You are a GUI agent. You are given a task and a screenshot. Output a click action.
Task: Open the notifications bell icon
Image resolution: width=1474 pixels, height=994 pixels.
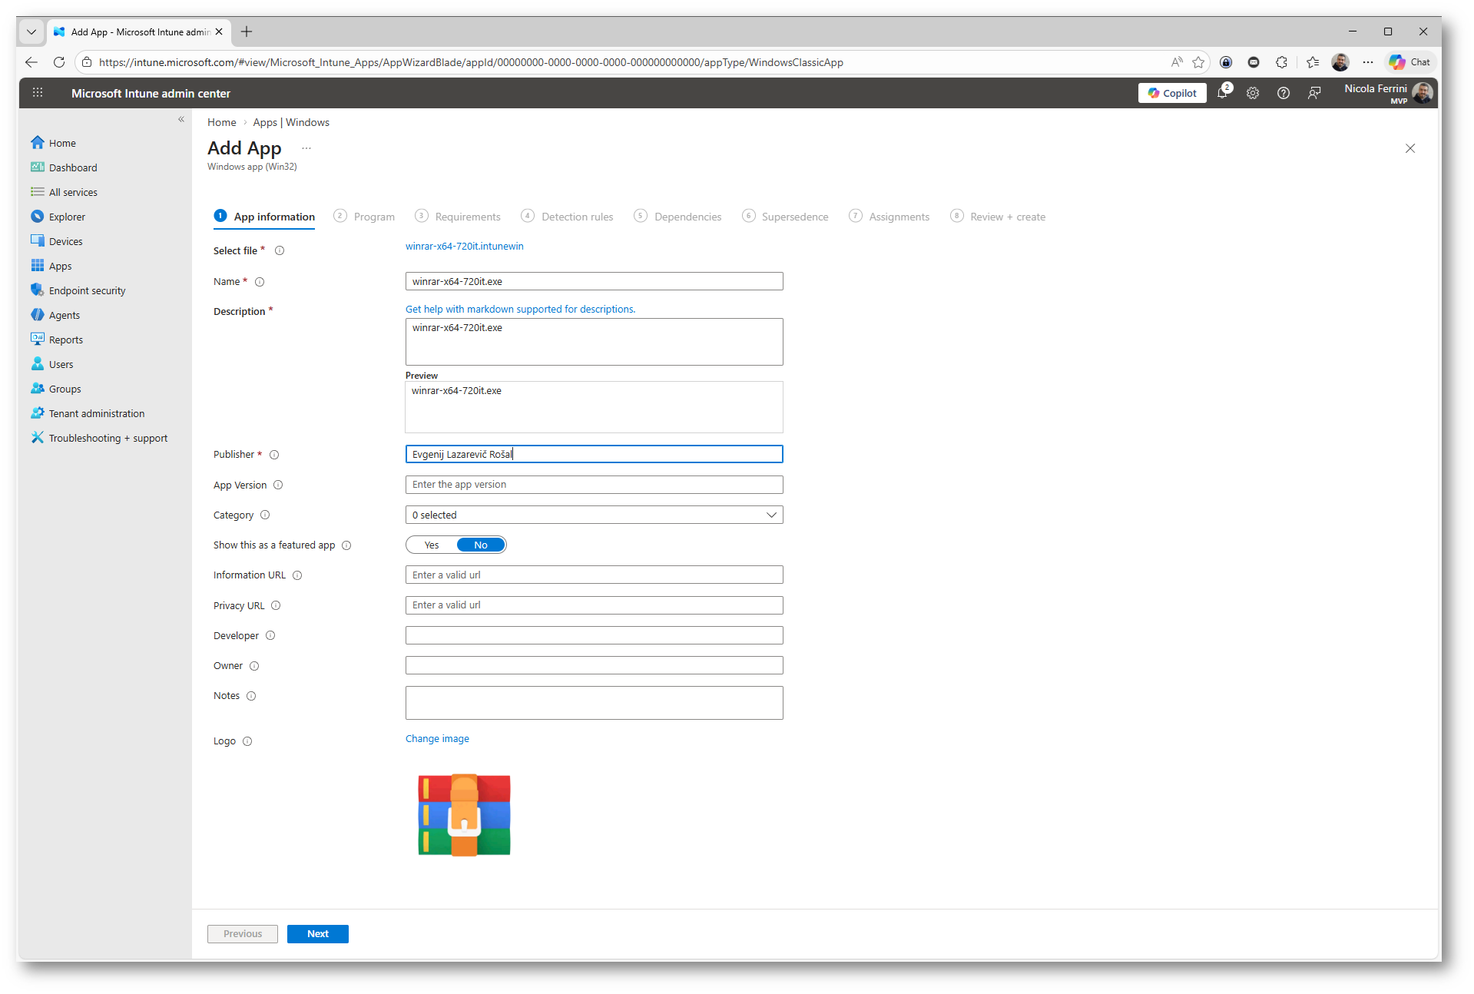(1222, 93)
